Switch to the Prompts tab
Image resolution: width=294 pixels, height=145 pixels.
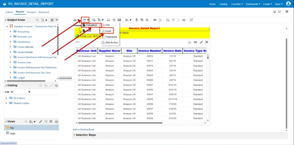32,12
